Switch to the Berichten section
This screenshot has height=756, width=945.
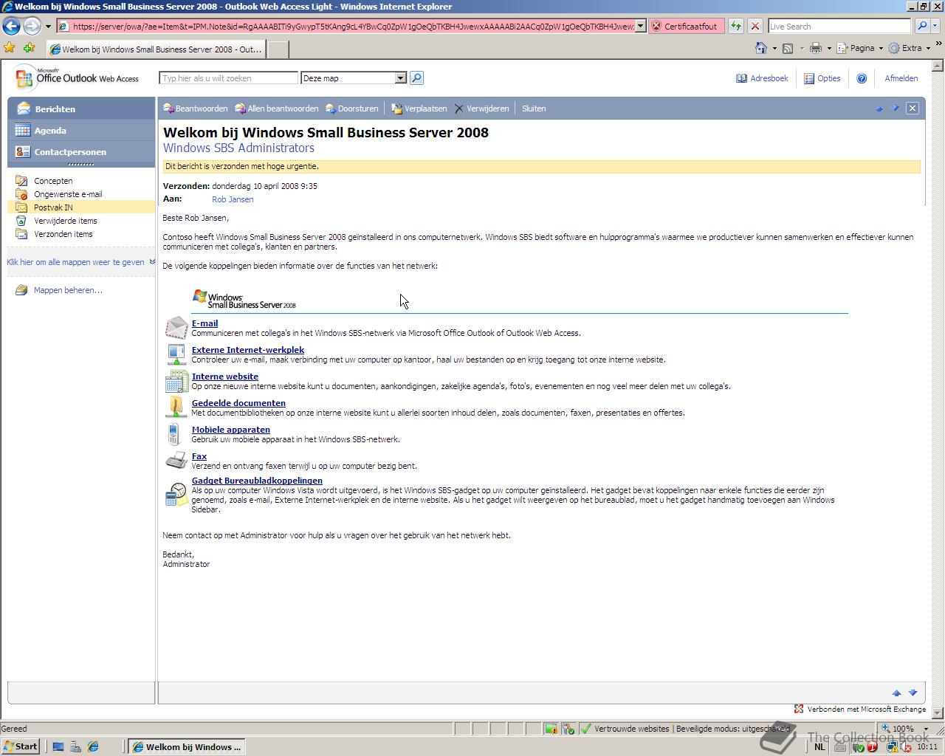[82, 109]
